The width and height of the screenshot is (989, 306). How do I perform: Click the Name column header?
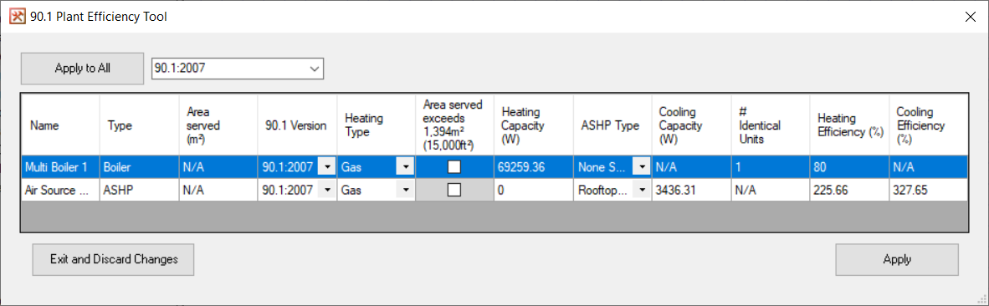pyautogui.click(x=60, y=125)
